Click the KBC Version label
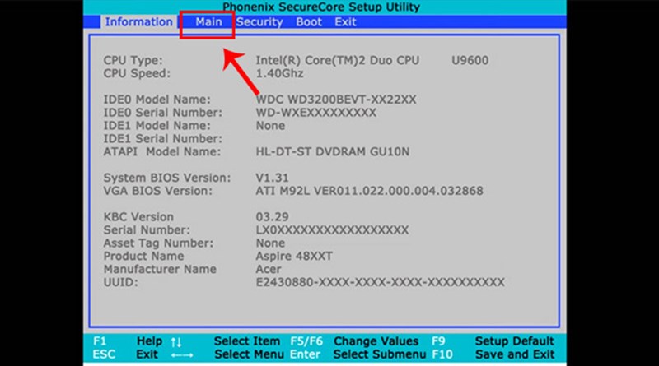 (138, 216)
